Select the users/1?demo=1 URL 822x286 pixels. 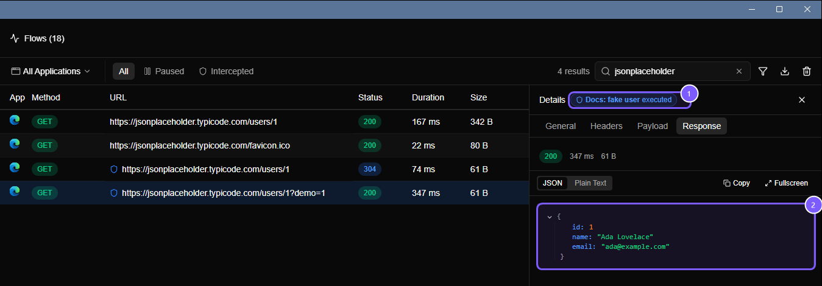[x=224, y=193]
